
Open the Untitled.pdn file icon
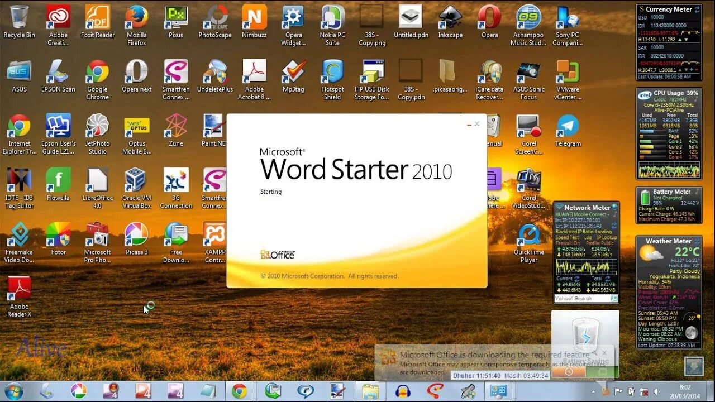(411, 22)
